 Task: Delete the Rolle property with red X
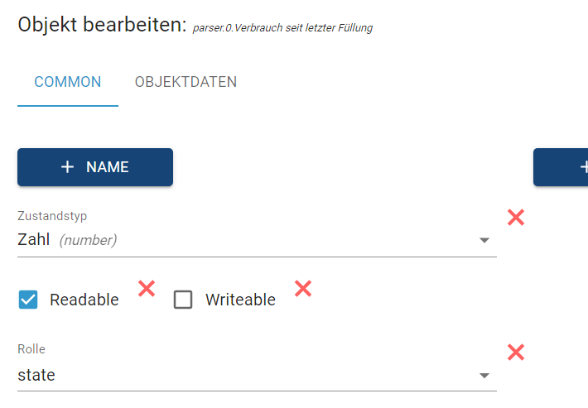(516, 352)
